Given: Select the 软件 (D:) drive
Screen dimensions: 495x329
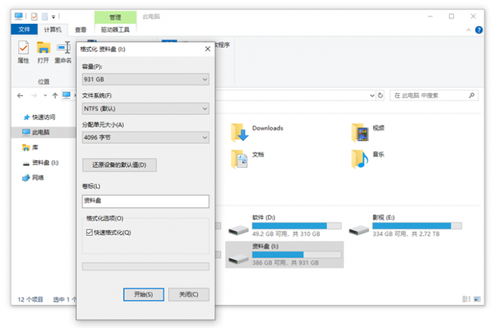Looking at the screenshot, I should point(284,226).
